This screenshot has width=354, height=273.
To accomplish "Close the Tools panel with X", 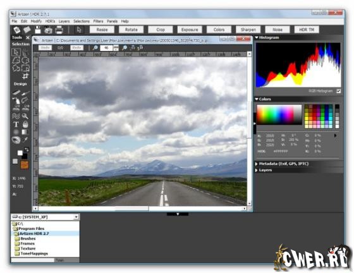I will tap(28, 37).
